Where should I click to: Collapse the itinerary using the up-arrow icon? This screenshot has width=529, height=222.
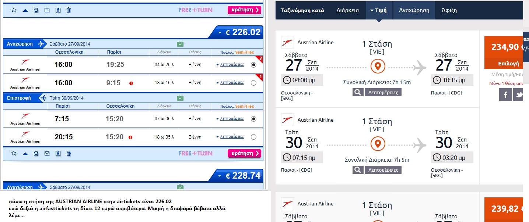[25, 154]
